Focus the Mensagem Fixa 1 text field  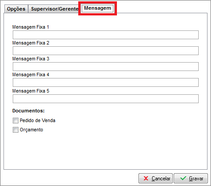(x=105, y=35)
